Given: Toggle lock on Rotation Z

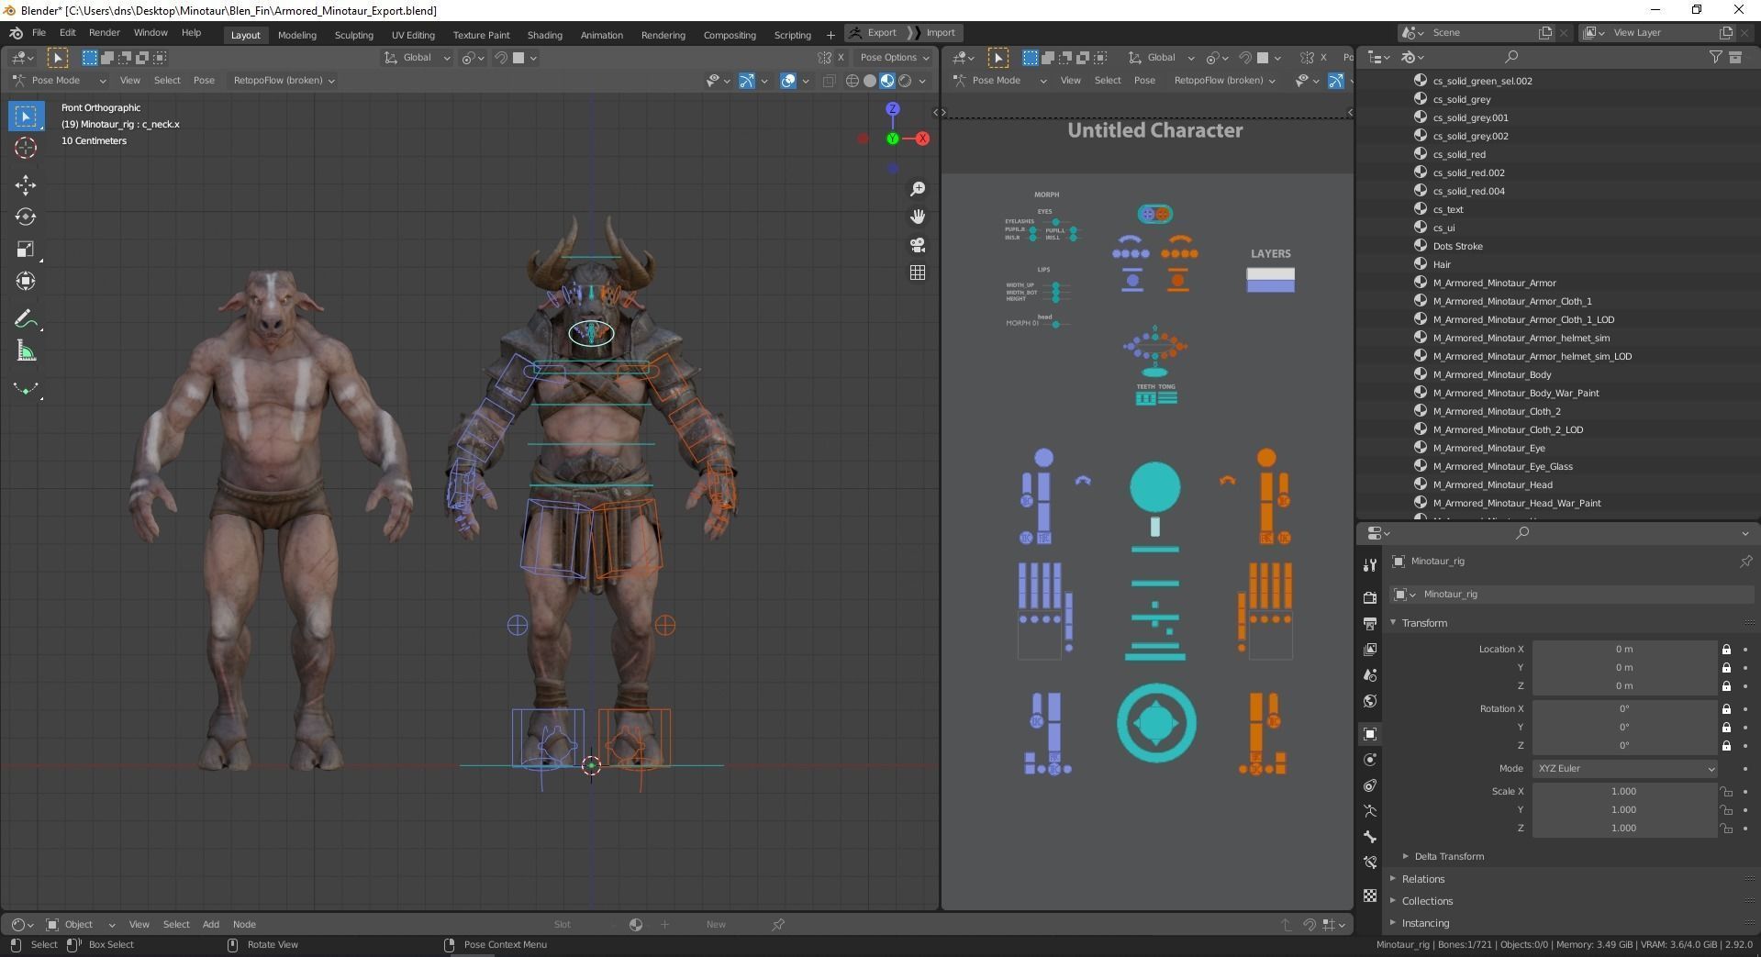Looking at the screenshot, I should click(1726, 746).
